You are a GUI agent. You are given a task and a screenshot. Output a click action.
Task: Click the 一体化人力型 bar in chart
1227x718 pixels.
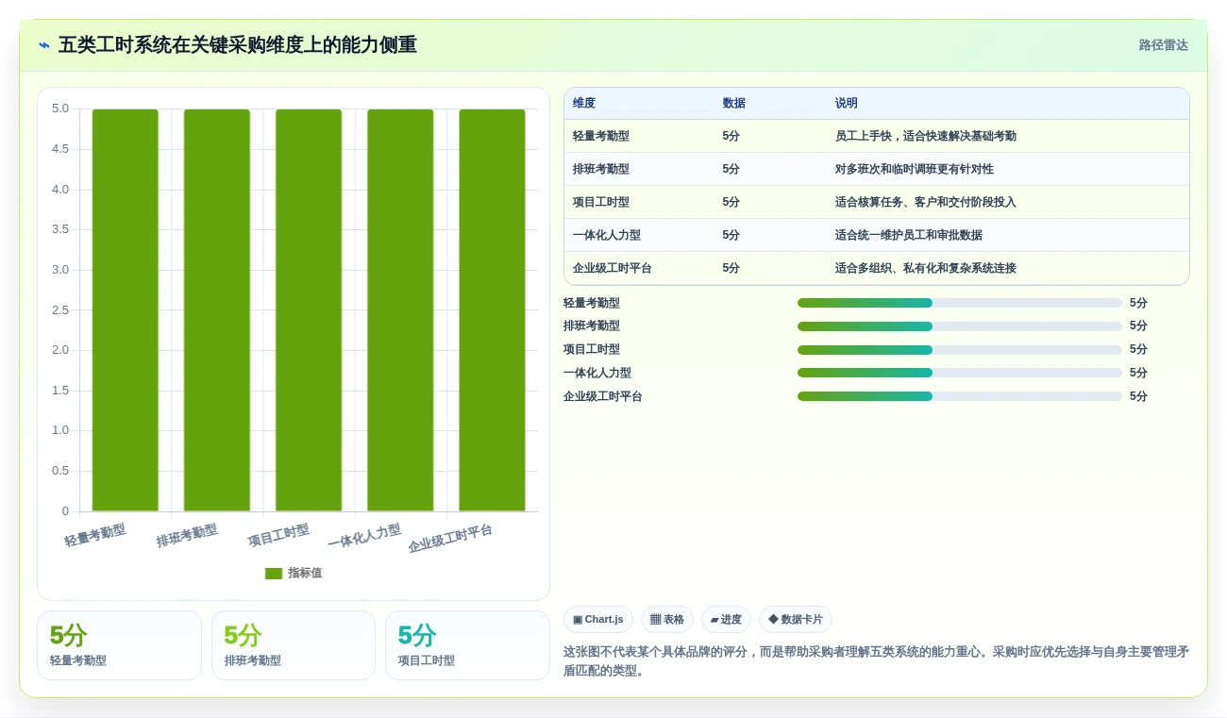[x=400, y=310]
